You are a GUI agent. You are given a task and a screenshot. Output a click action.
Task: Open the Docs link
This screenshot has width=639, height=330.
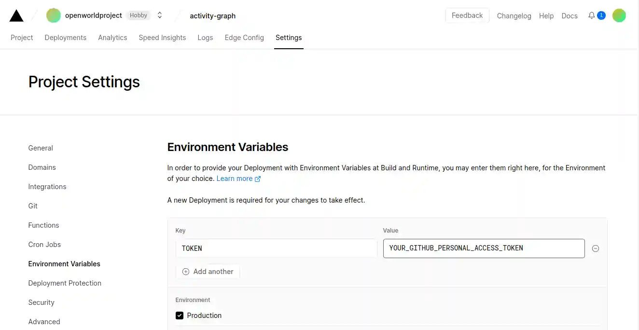coord(570,16)
